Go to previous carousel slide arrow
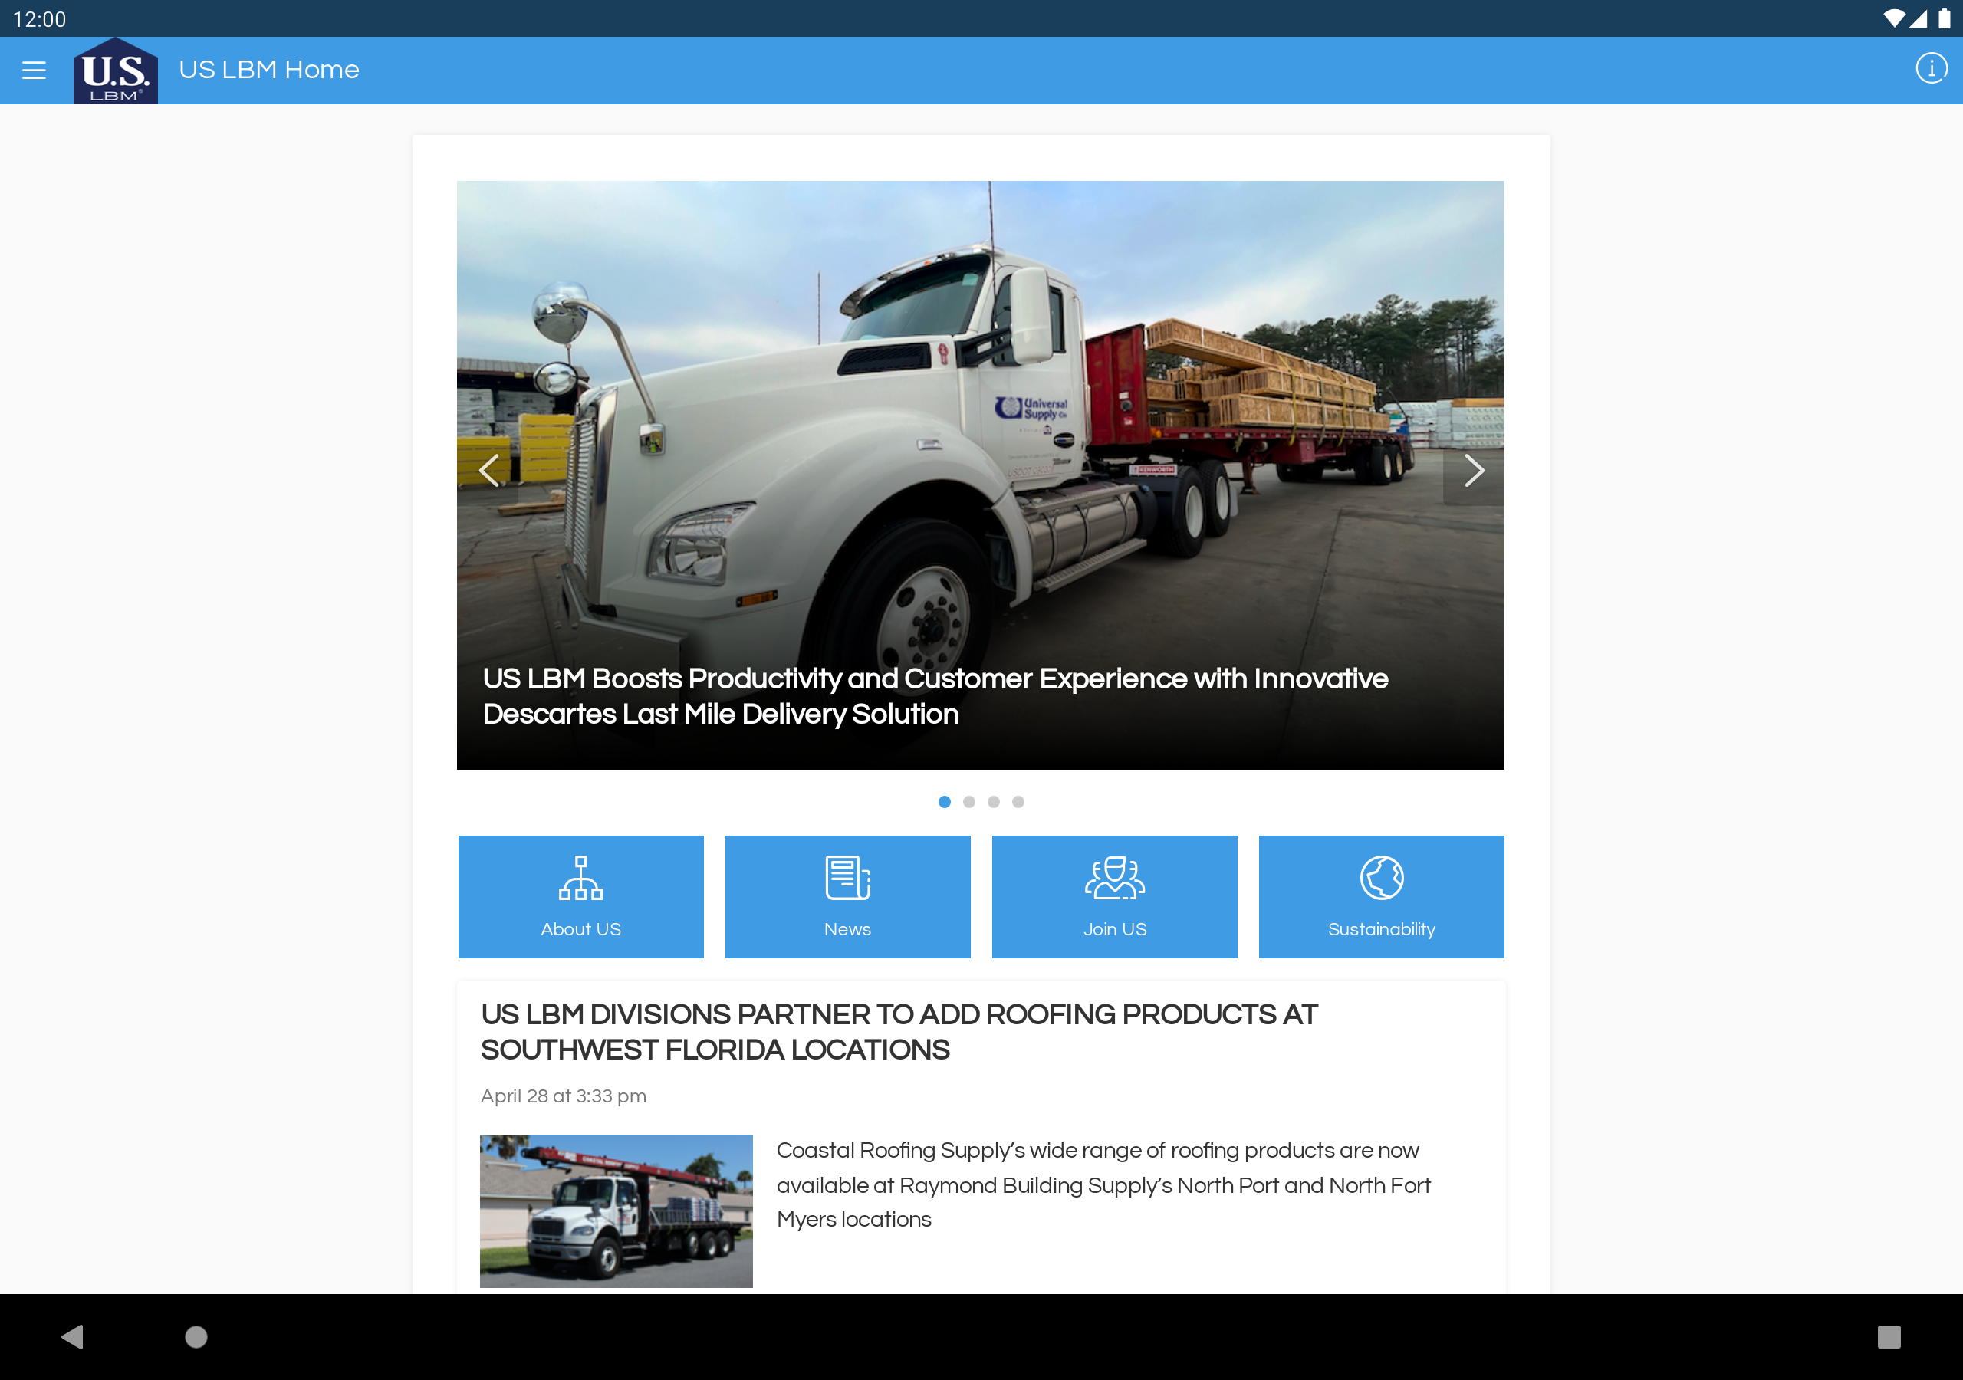Viewport: 1963px width, 1380px height. click(488, 470)
